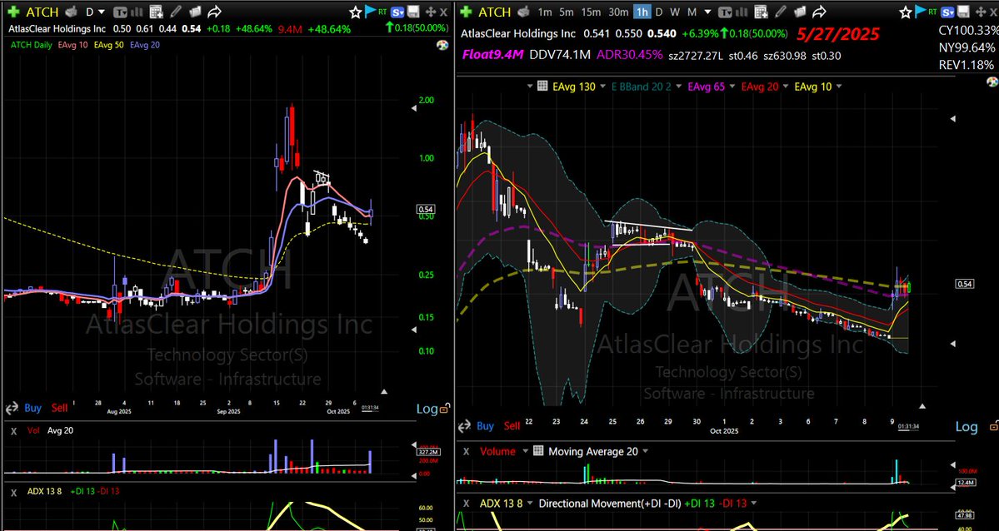Click the EAvg 50 label in left chart
The height and width of the screenshot is (531, 999).
[x=109, y=44]
